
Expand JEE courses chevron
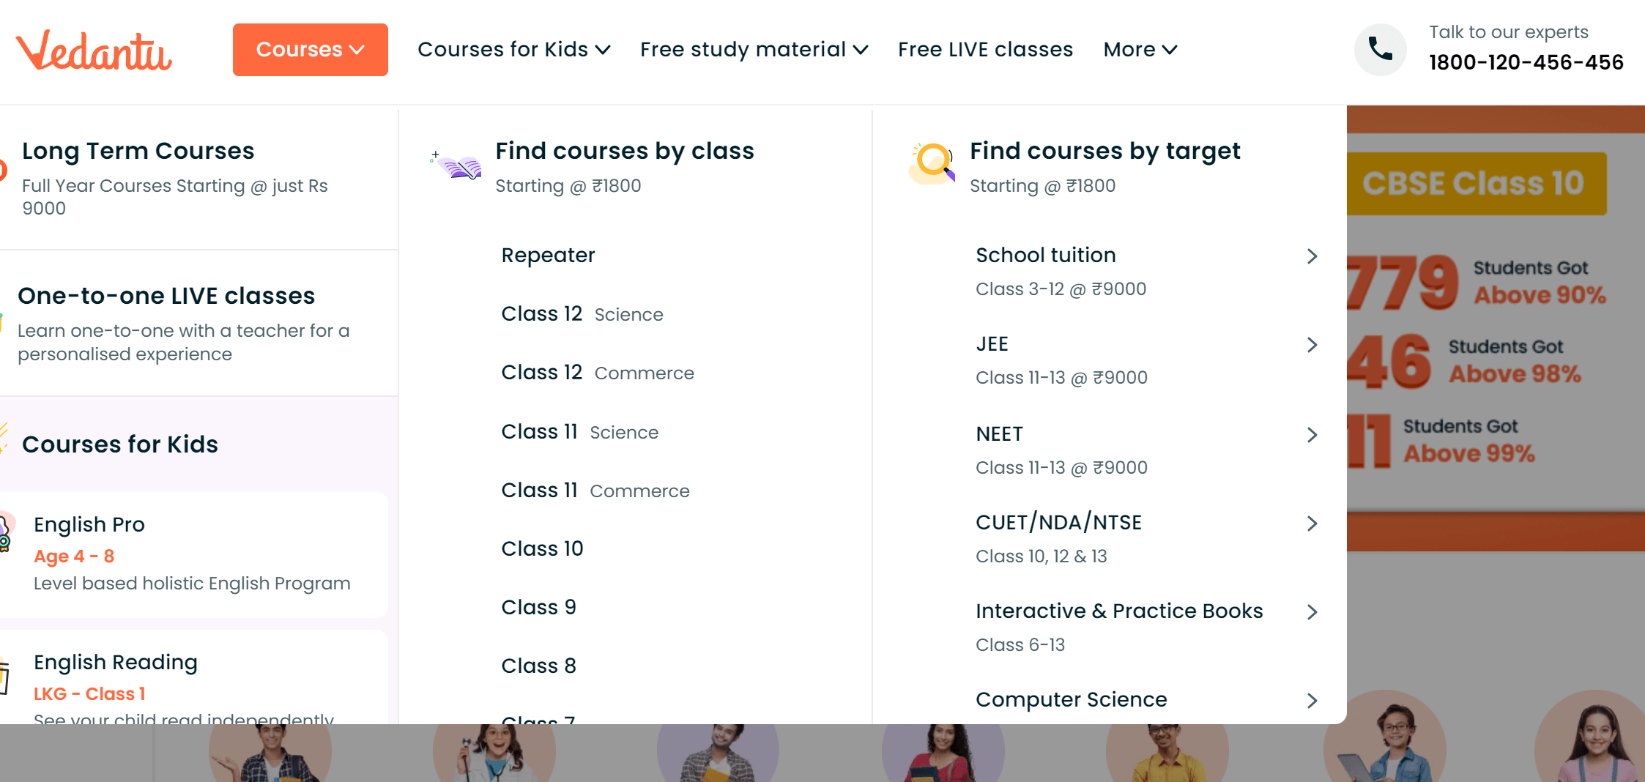1312,345
